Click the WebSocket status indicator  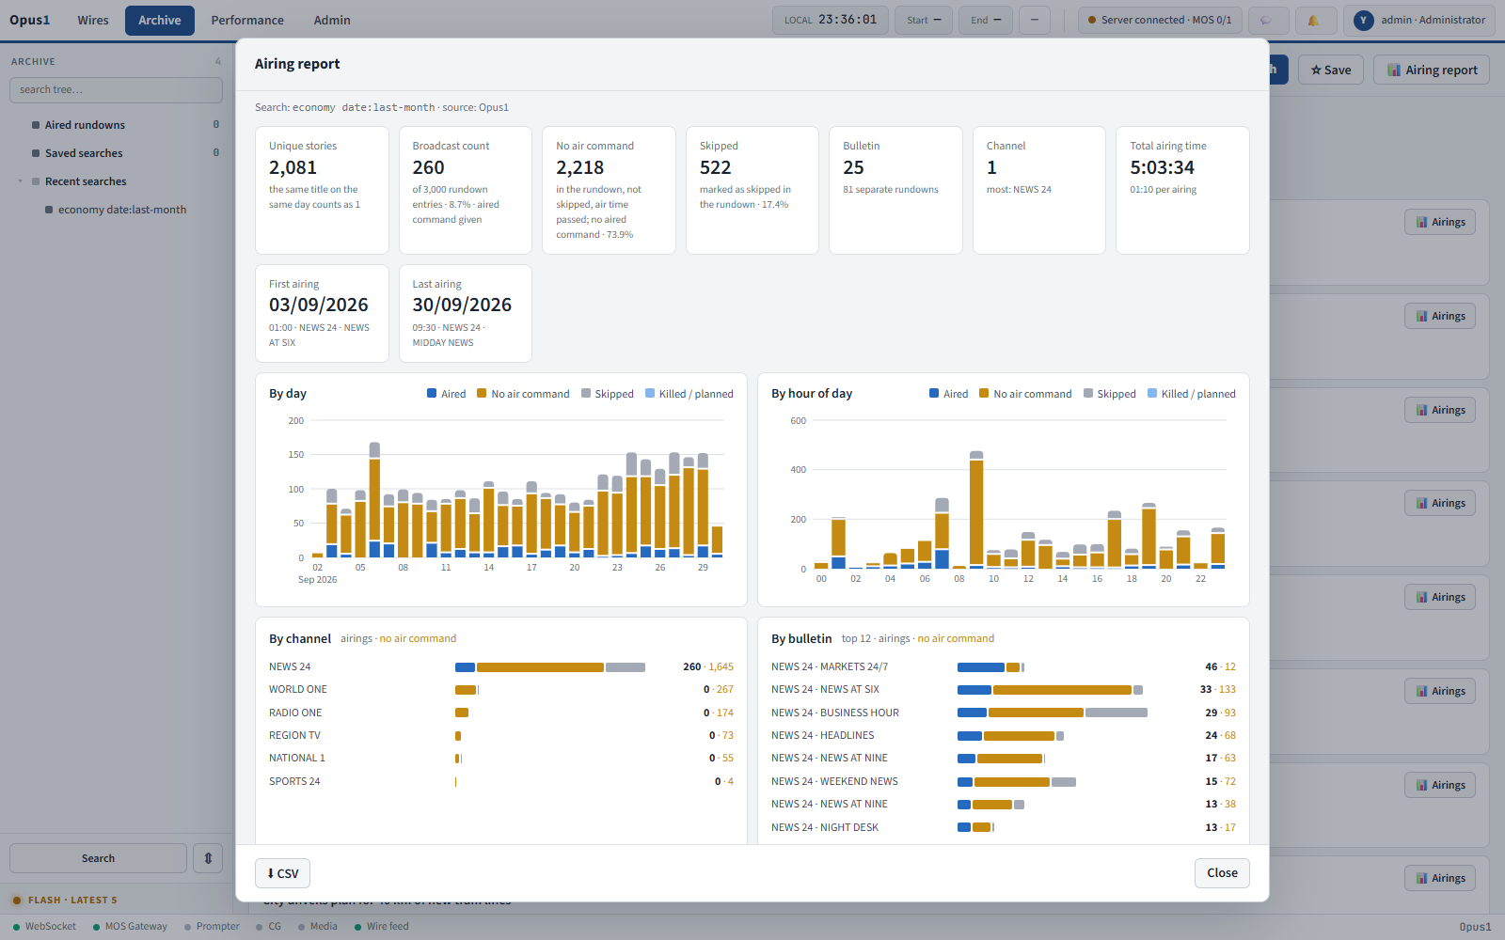[x=44, y=927]
